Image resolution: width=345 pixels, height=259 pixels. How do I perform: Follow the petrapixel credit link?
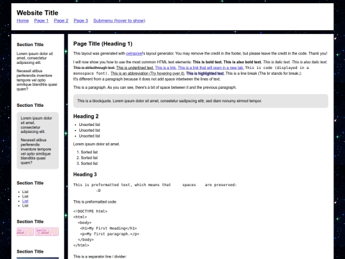[x=134, y=54]
